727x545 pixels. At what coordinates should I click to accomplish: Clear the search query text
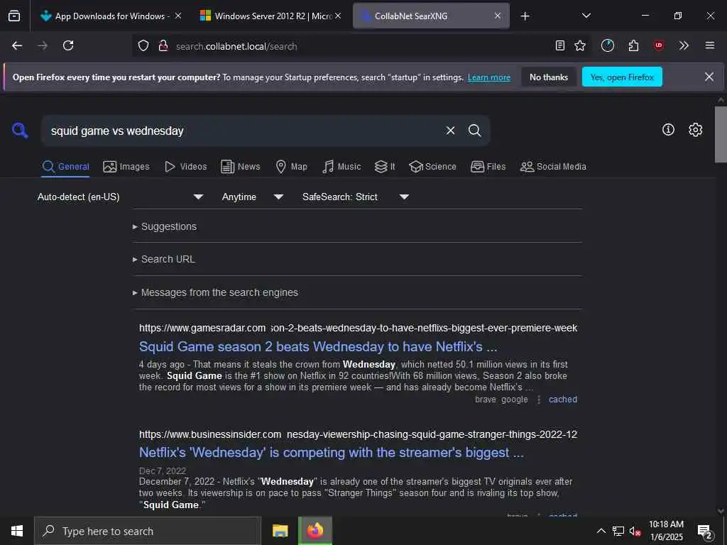point(450,131)
